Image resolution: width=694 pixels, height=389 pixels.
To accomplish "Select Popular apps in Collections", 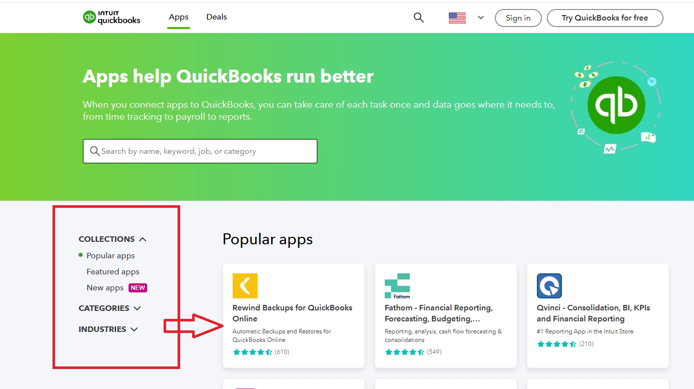I will [111, 256].
